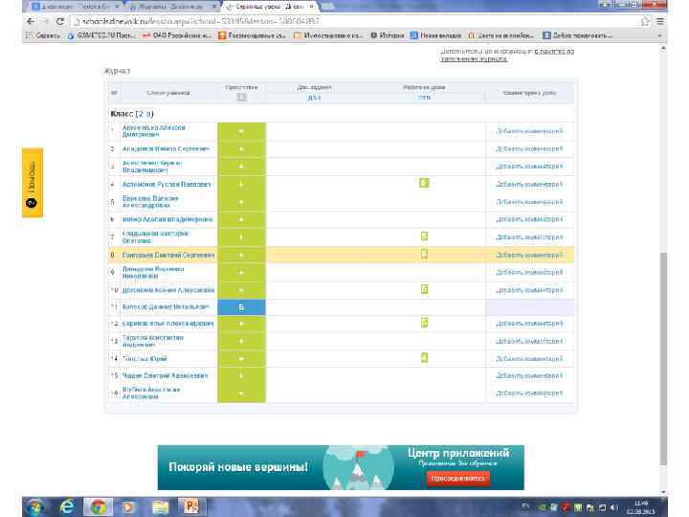This screenshot has width=689, height=517.
Task: Open student row 13 Константин profile
Action: click(x=152, y=341)
